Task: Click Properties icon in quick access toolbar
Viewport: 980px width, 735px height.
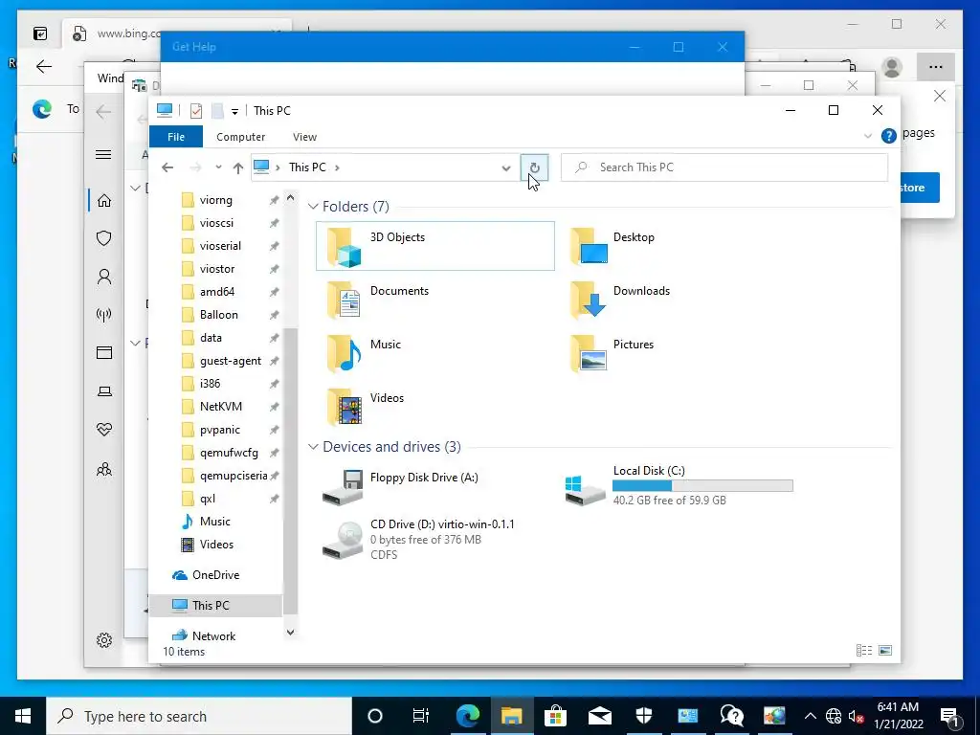Action: 195,111
